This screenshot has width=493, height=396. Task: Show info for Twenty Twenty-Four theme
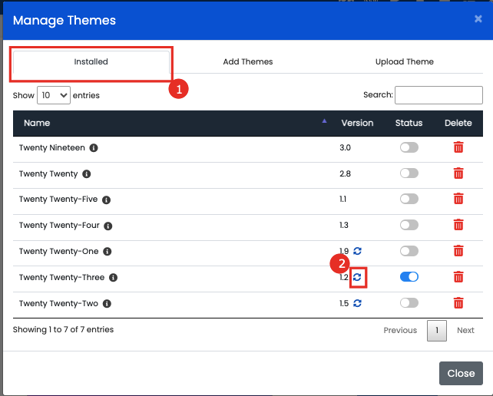click(x=108, y=226)
